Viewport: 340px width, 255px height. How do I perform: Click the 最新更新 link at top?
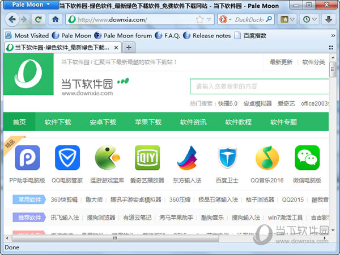click(x=281, y=62)
